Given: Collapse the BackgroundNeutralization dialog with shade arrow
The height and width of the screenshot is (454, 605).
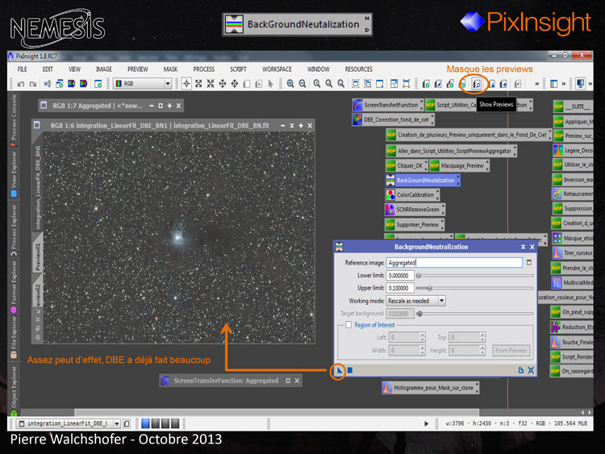Looking at the screenshot, I should [x=523, y=247].
